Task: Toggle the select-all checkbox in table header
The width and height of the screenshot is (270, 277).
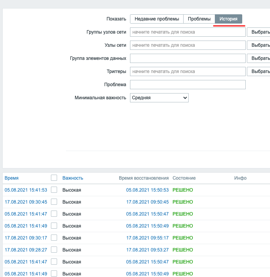Action: [x=54, y=178]
